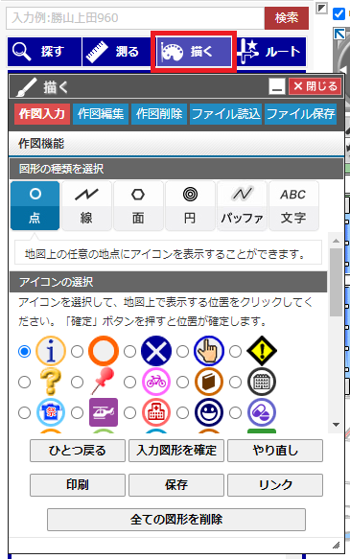
Task: Open the 探す search magnifier tool
Action: click(x=44, y=52)
